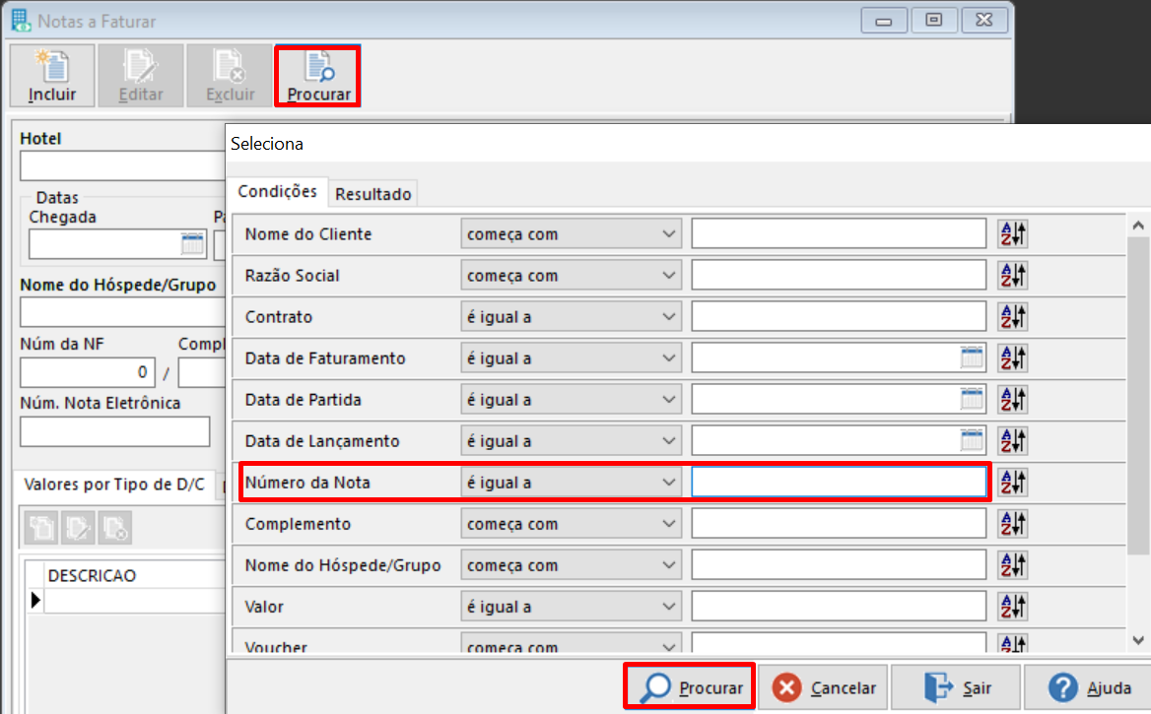Click the DESCRICAO column header
This screenshot has width=1151, height=714.
pos(135,575)
